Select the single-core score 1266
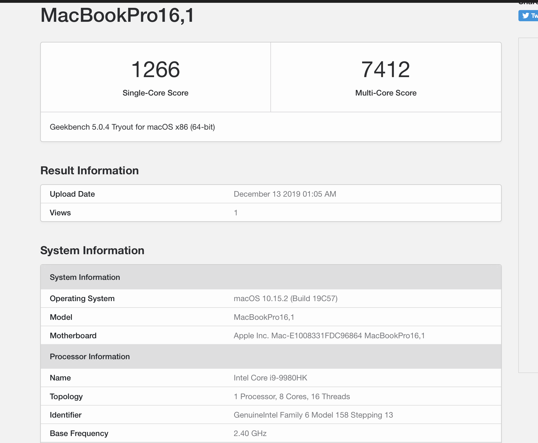This screenshot has width=538, height=443. click(155, 69)
